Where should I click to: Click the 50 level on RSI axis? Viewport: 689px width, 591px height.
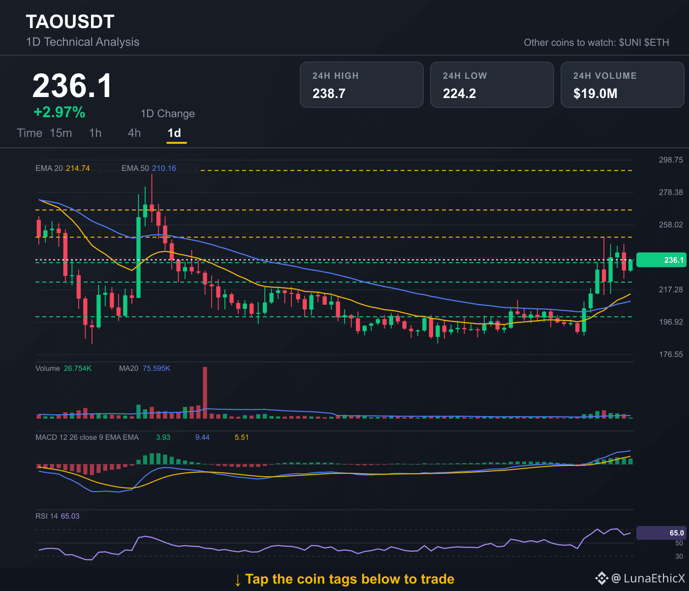tap(679, 543)
